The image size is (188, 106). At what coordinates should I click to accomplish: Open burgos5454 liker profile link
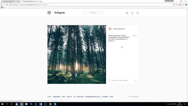[x=112, y=37]
